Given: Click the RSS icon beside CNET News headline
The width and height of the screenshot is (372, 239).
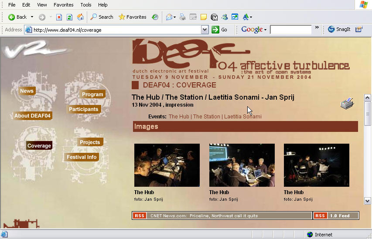Looking at the screenshot, I should pyautogui.click(x=140, y=216).
